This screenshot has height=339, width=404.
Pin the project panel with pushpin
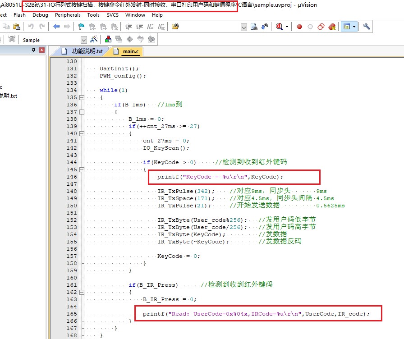(33, 50)
